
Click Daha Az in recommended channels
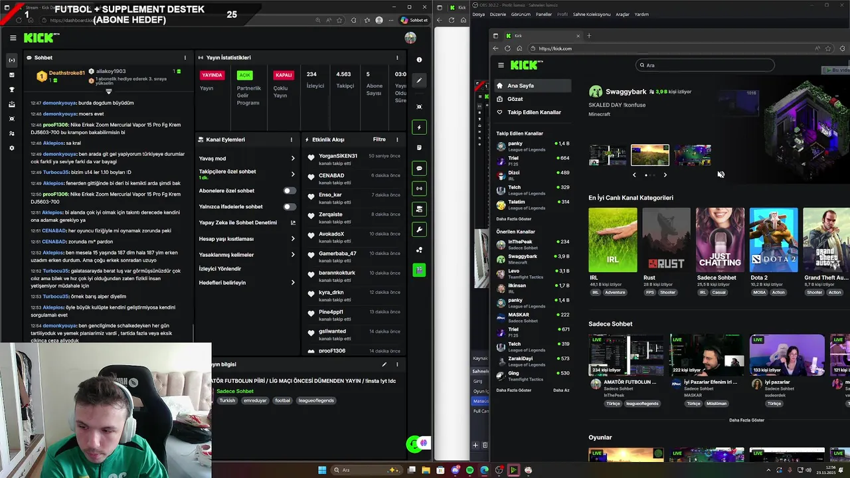(x=561, y=390)
